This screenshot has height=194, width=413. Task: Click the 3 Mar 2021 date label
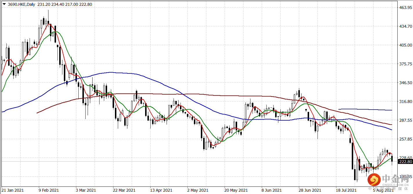pyautogui.click(x=86, y=190)
